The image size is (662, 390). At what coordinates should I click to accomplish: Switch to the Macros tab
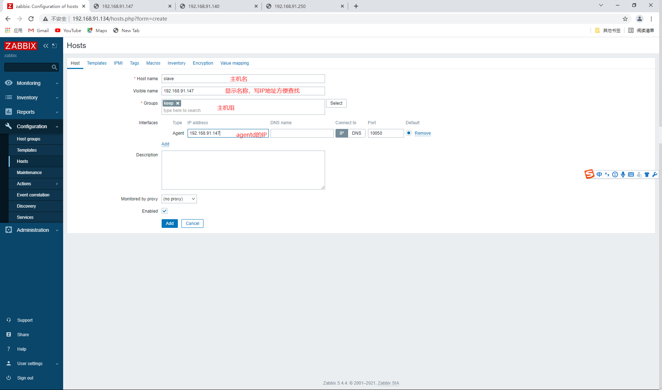153,63
